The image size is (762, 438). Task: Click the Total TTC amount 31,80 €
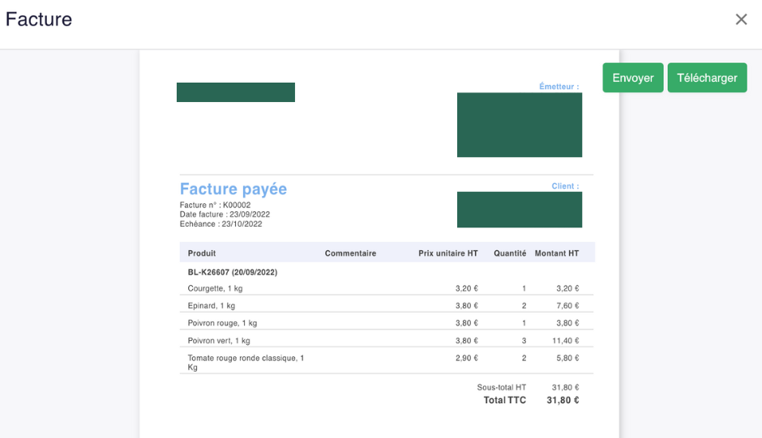pos(563,401)
